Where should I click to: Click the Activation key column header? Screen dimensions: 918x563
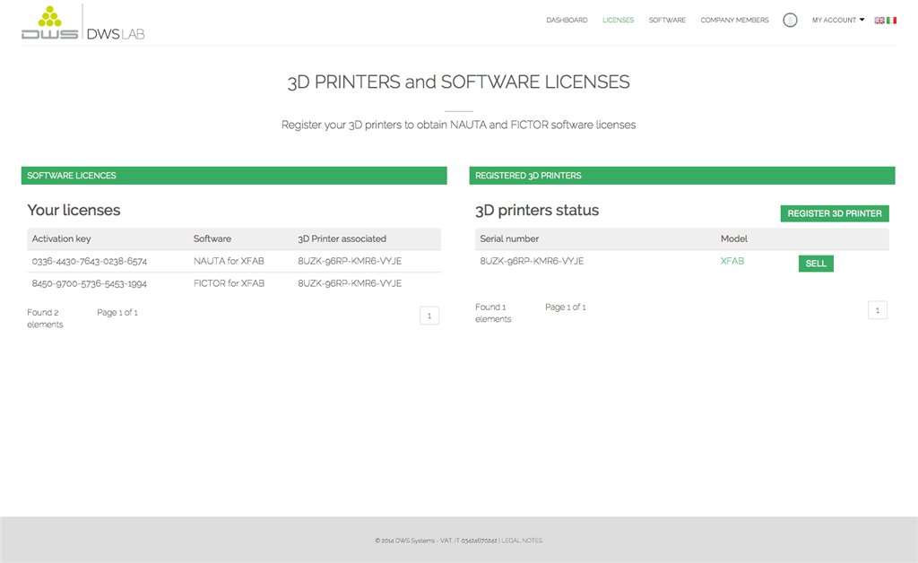coord(61,238)
